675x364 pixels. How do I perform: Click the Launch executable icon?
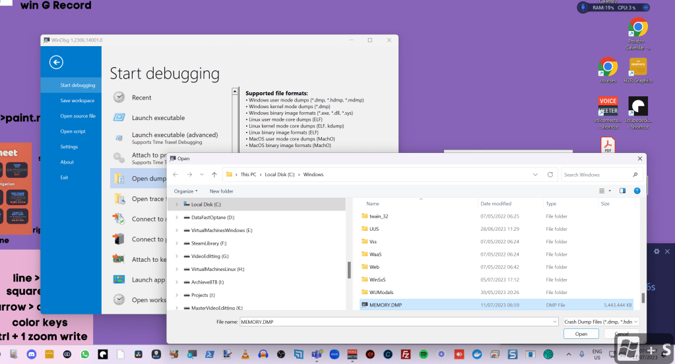[x=119, y=117]
